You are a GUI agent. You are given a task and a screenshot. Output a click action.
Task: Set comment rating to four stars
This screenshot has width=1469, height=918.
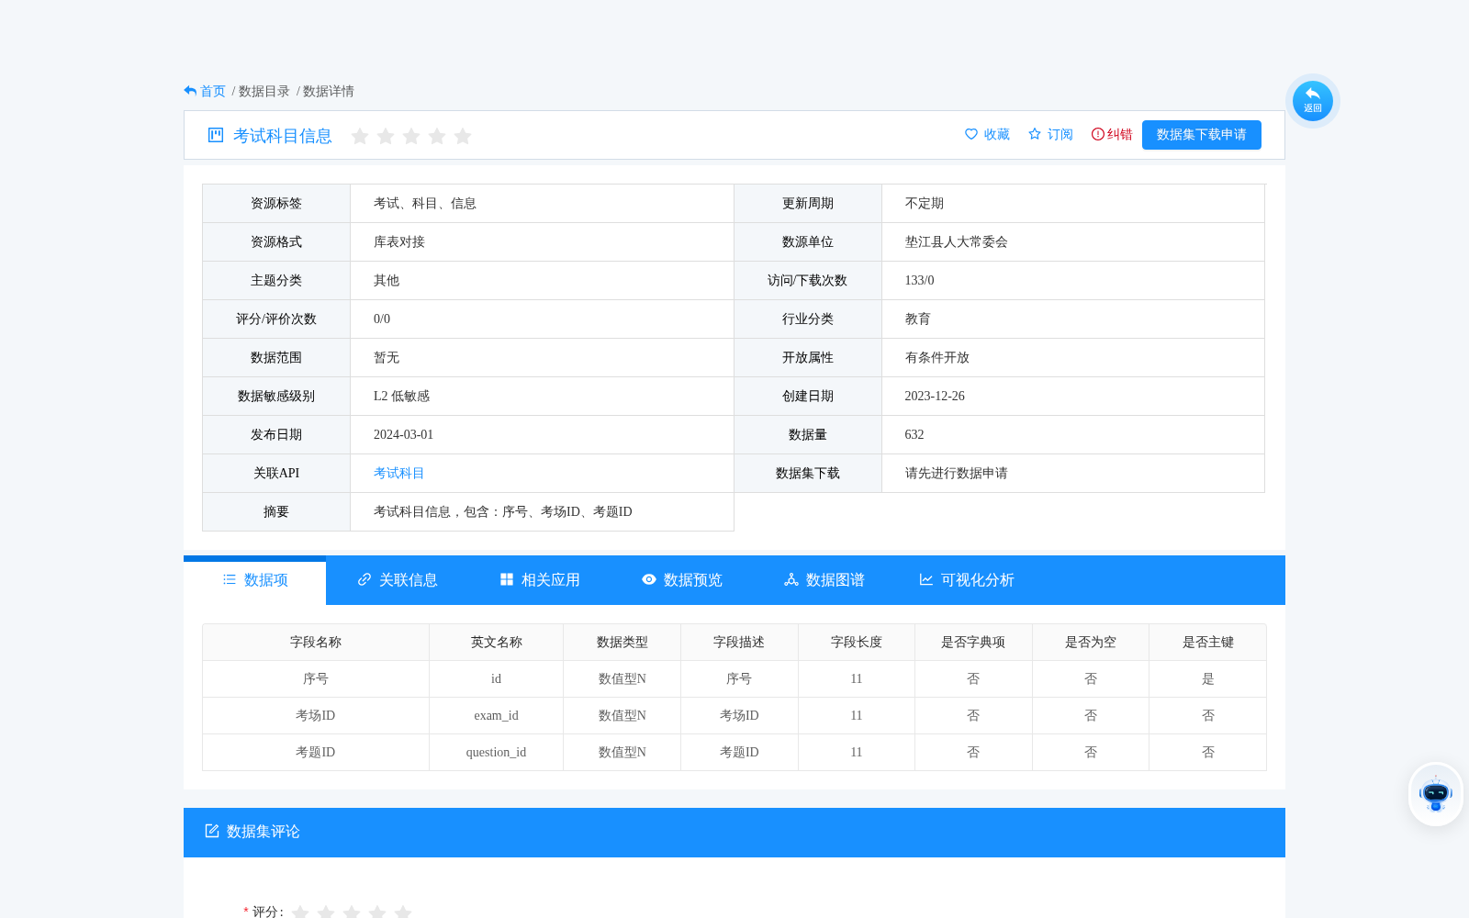(x=377, y=912)
